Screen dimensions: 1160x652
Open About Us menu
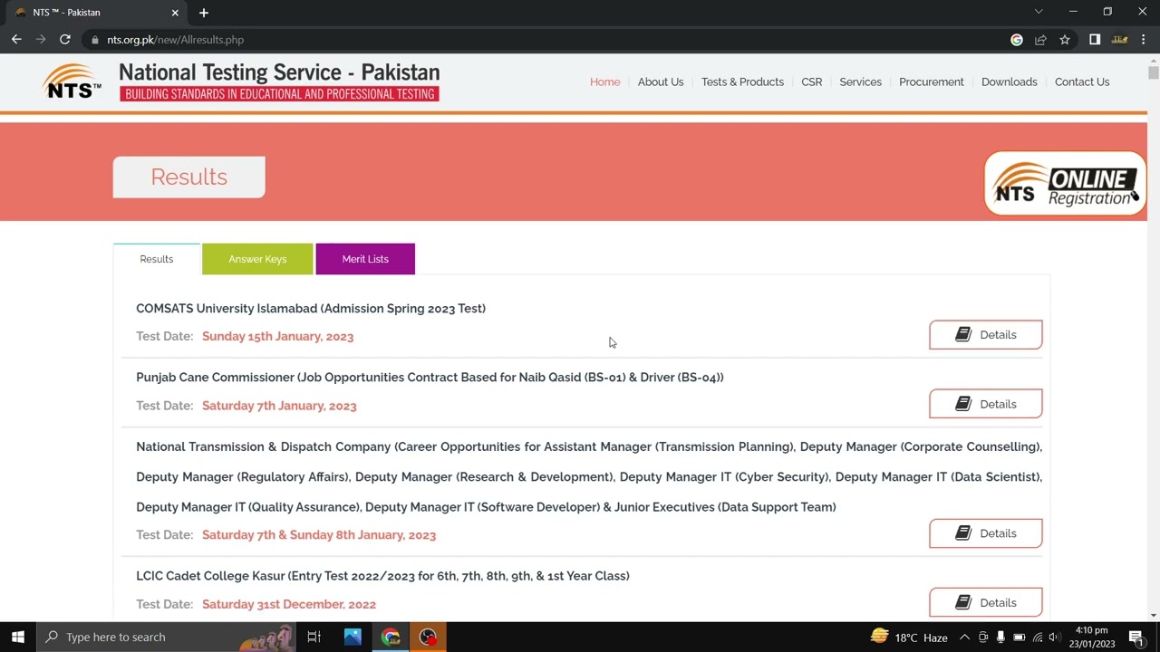coord(661,81)
